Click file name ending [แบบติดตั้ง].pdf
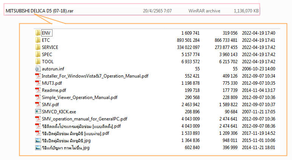 (x=81, y=126)
